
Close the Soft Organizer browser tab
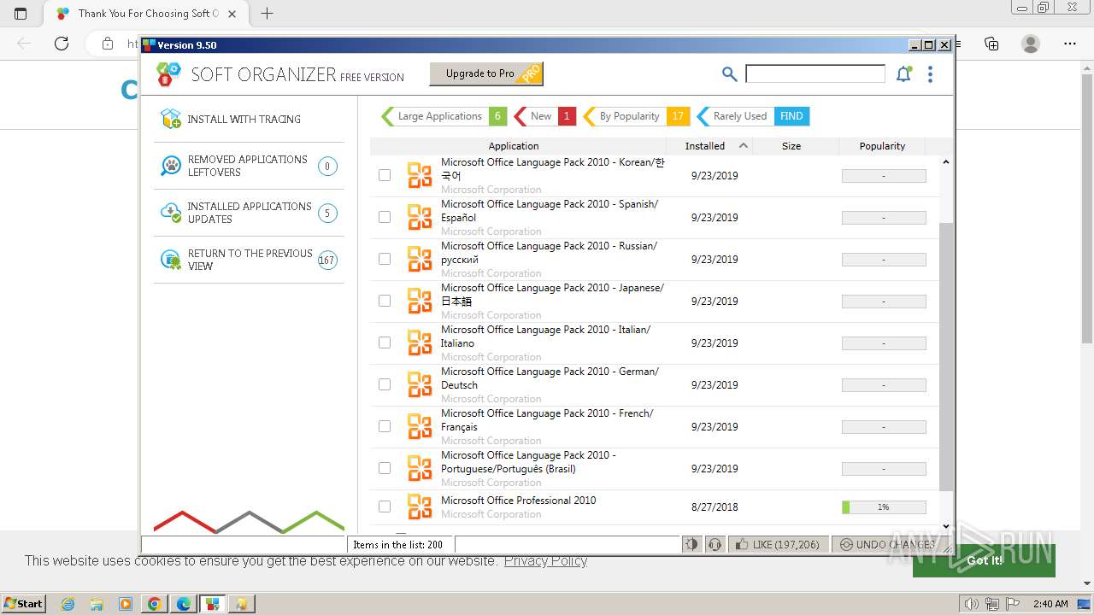click(232, 14)
